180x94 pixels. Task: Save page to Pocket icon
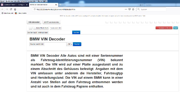point(130,9)
